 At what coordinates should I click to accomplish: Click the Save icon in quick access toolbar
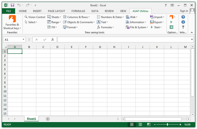pos(12,5)
